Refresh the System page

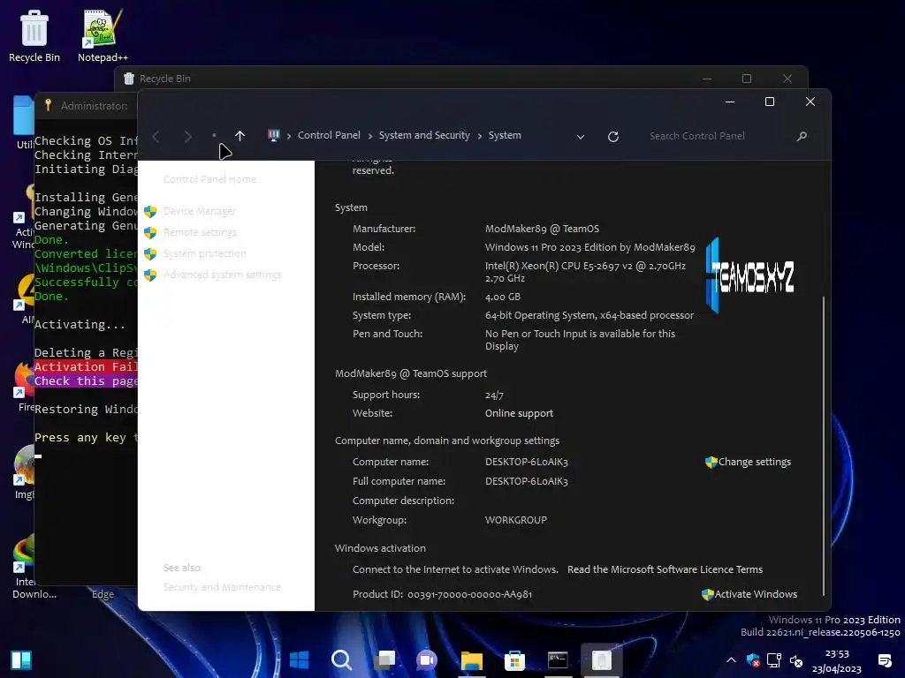click(x=613, y=137)
